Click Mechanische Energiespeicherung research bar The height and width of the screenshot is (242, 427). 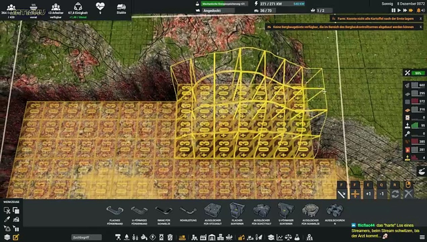click(x=224, y=4)
